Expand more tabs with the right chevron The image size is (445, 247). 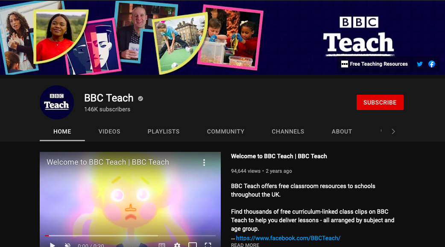point(393,131)
